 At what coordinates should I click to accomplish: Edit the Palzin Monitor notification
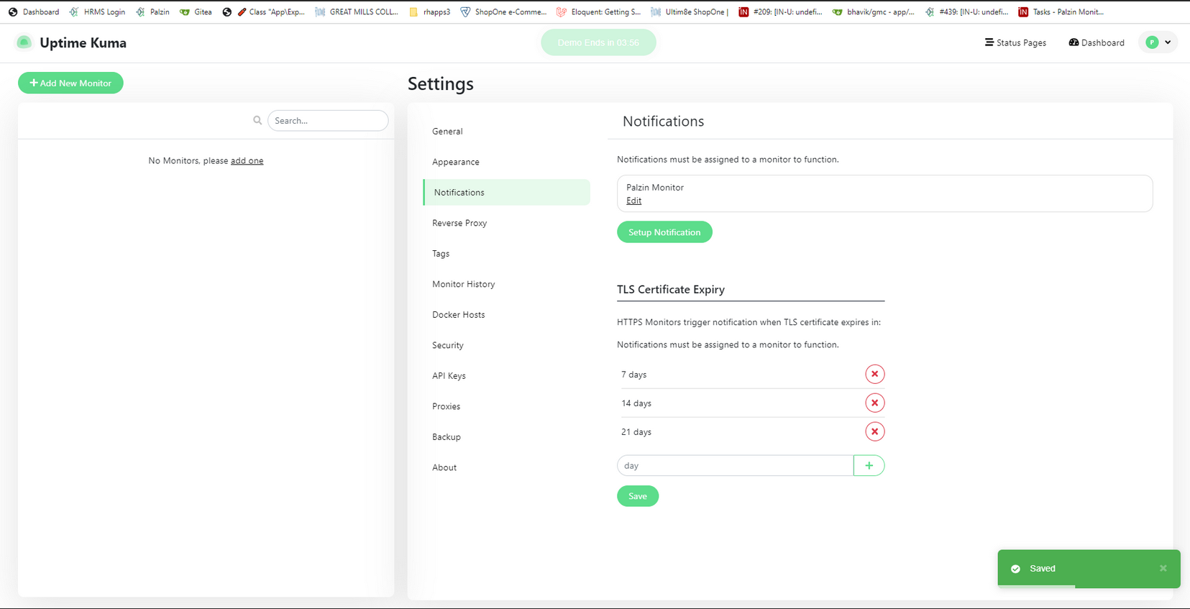(633, 201)
